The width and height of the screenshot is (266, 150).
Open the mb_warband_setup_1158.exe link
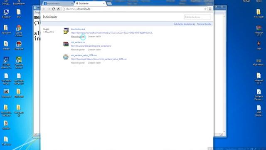pyautogui.click(x=84, y=55)
